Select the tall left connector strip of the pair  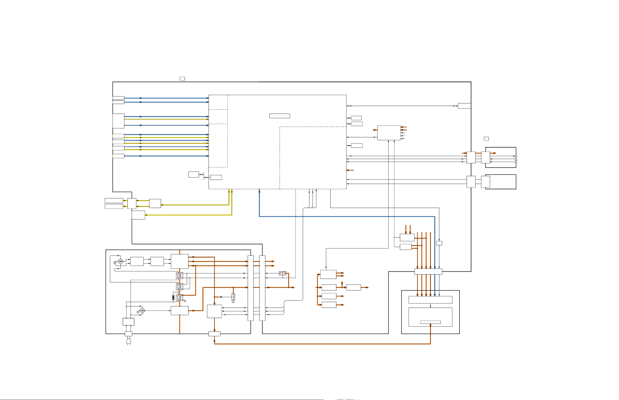[250, 288]
